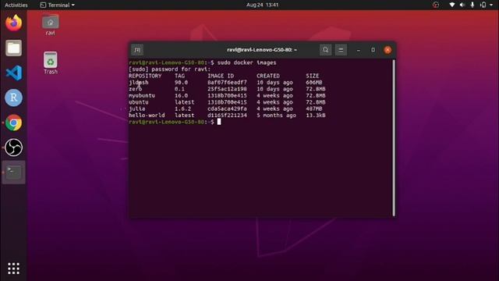Open the Trash desktop icon
This screenshot has height=281, width=499.
click(x=50, y=63)
